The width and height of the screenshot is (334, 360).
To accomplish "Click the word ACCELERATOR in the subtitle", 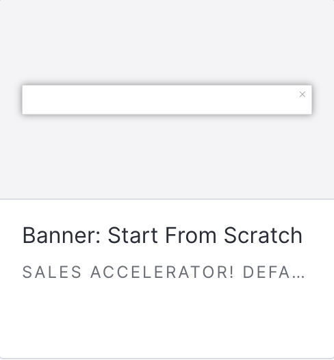I will pyautogui.click(x=162, y=272).
